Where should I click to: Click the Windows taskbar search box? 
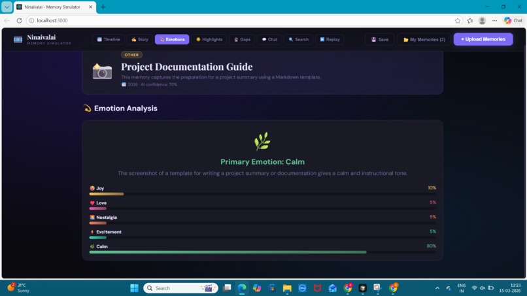[181, 288]
